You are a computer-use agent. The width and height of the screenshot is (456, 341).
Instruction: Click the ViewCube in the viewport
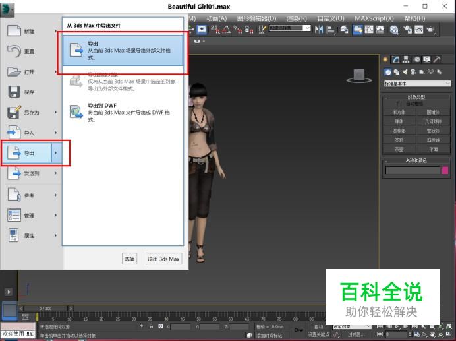pyautogui.click(x=359, y=76)
